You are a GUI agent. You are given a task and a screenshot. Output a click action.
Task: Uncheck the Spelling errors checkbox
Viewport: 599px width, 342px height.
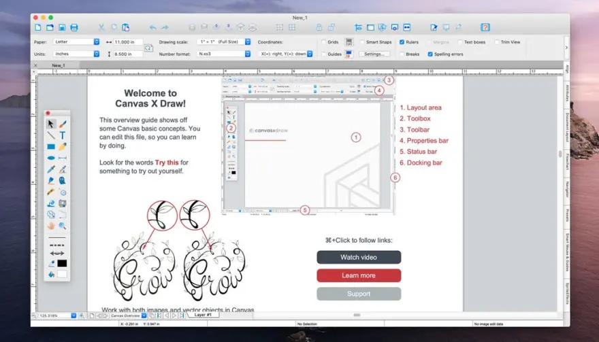[430, 54]
